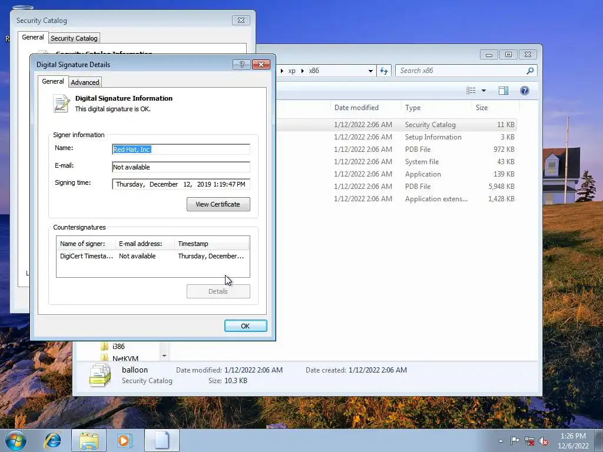Click the Search x86 field
603x452 pixels.
[466, 71]
